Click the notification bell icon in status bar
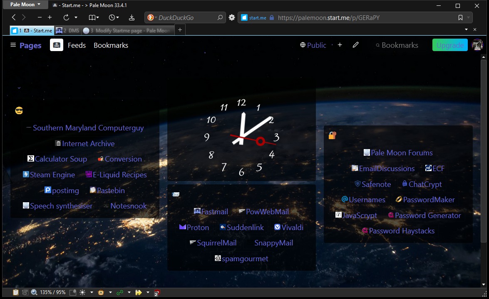 coord(73,292)
